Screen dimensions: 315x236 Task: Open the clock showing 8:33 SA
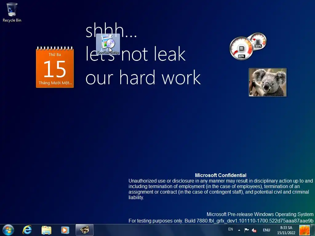[x=286, y=230]
